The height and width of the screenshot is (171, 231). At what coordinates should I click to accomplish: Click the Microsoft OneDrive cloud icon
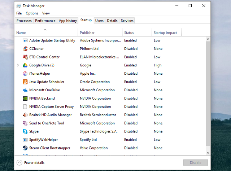25,90
